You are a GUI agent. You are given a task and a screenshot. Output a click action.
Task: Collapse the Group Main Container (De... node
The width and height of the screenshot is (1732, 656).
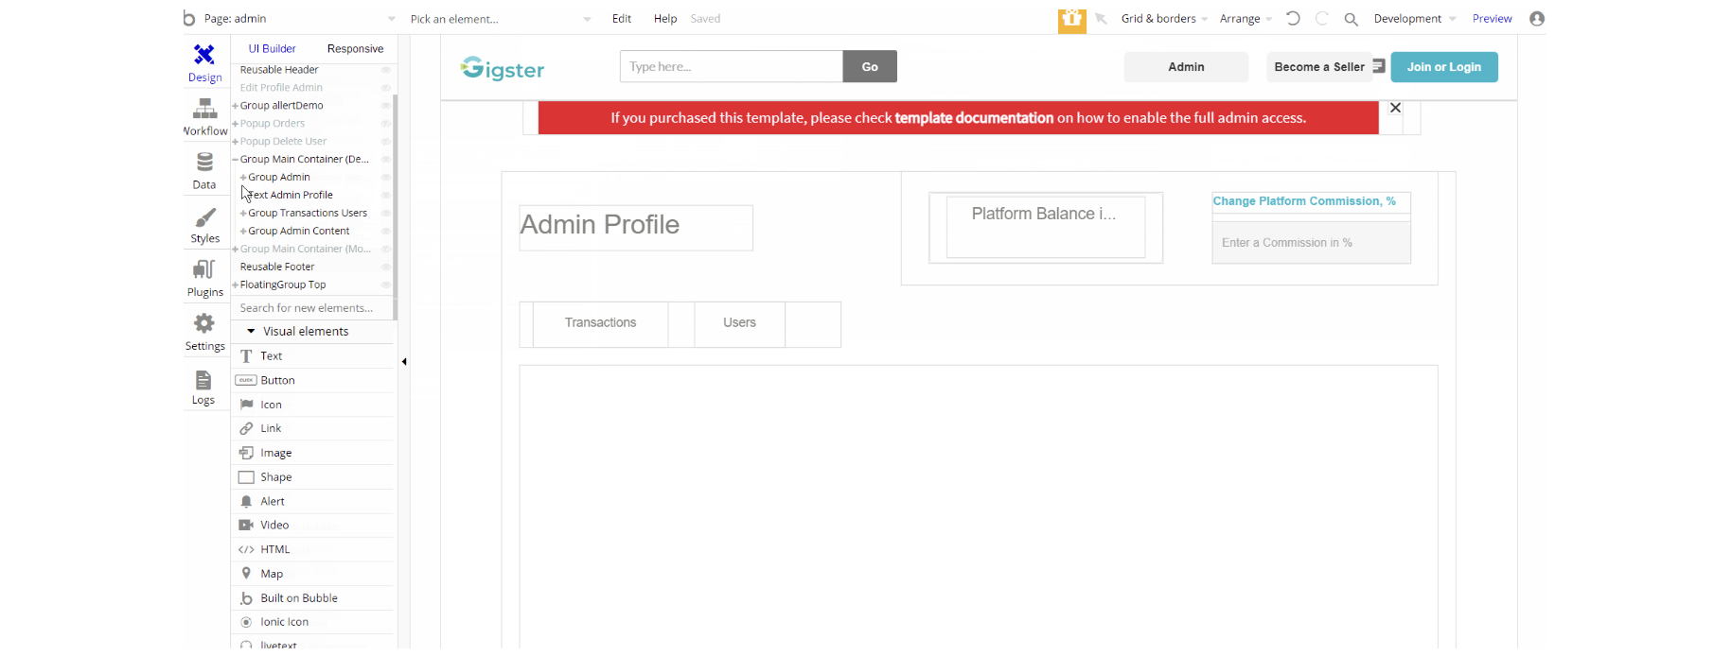coord(236,160)
